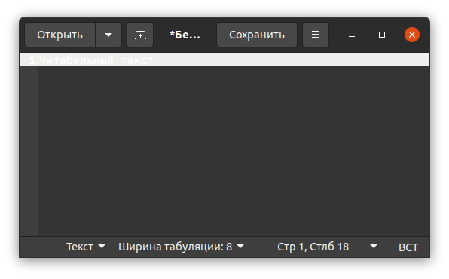Place cursor in the word текст
449x279 pixels.
click(137, 60)
